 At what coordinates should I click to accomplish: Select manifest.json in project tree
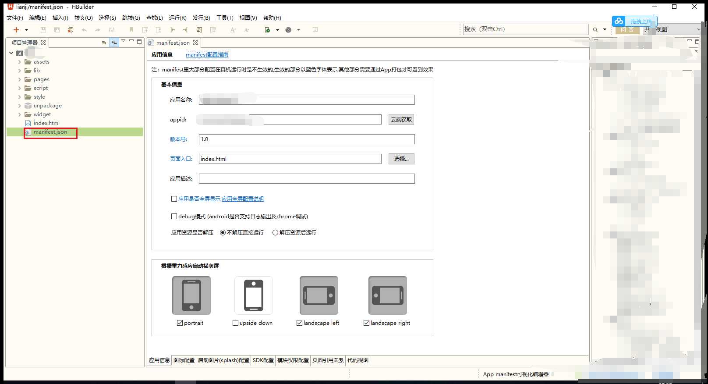(50, 132)
